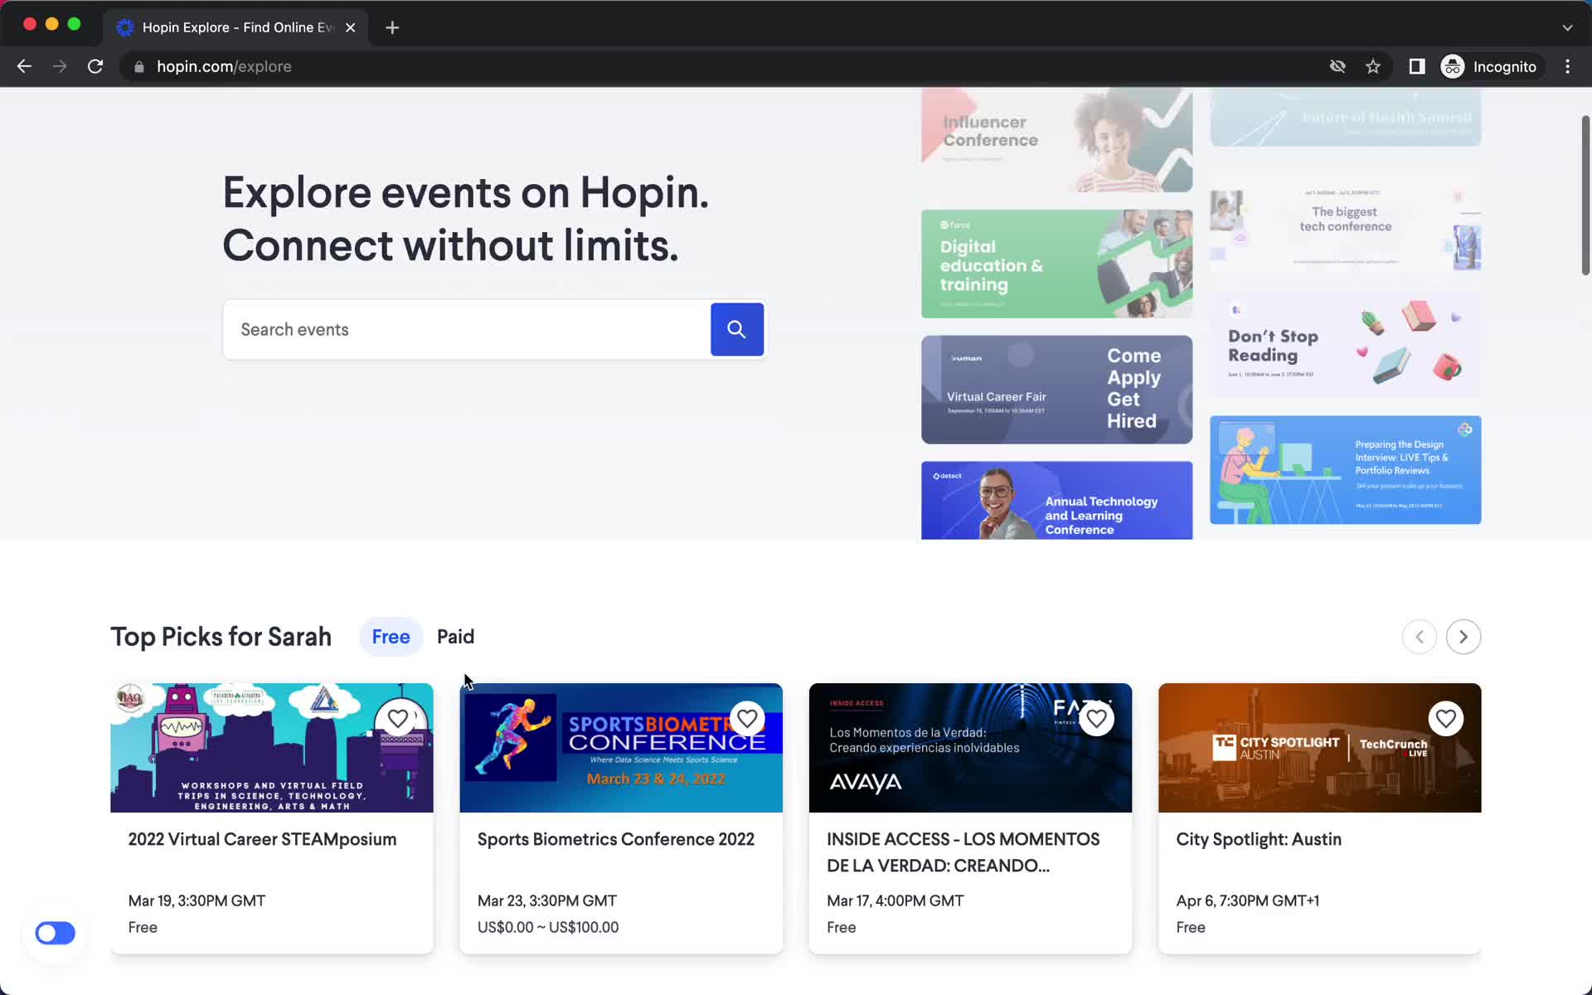Close the Hopin Explore tab
Image resolution: width=1592 pixels, height=995 pixels.
(351, 27)
